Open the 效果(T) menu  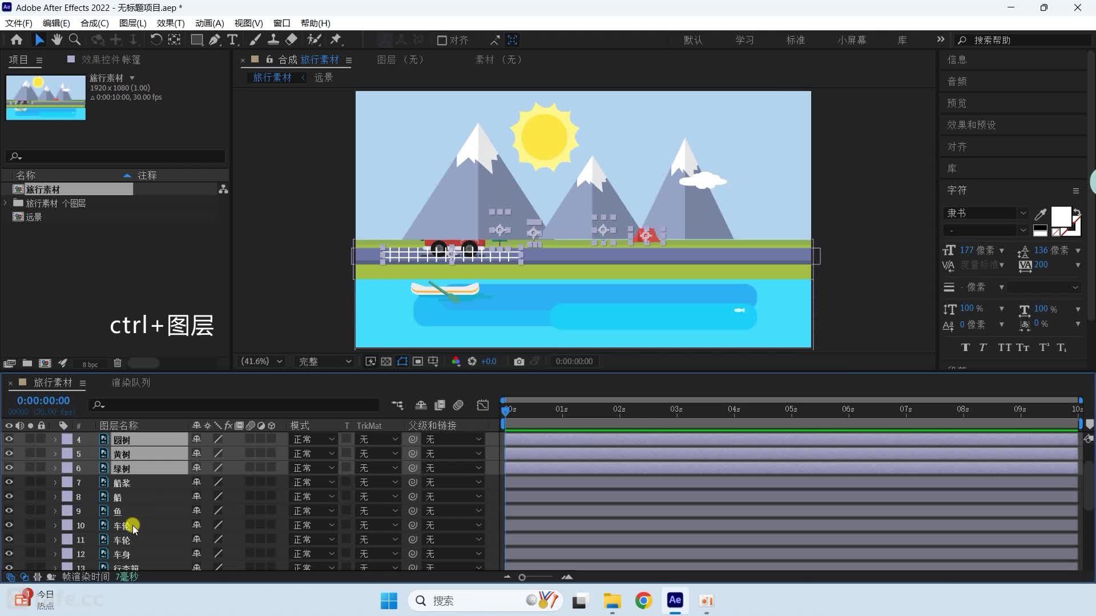pyautogui.click(x=171, y=23)
